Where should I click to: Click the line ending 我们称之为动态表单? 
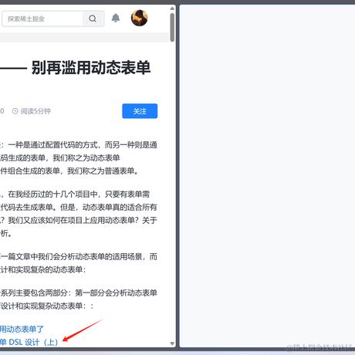pyautogui.click(x=60, y=157)
